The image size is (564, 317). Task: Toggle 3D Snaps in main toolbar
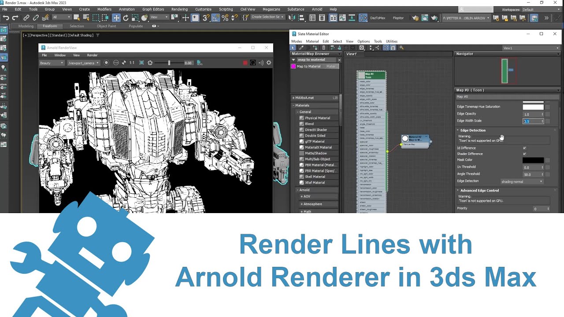(206, 18)
